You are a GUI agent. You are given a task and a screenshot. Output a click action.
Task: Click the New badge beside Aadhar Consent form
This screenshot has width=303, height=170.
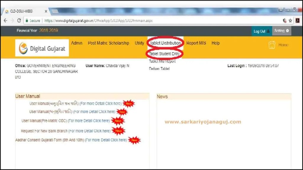(134, 140)
